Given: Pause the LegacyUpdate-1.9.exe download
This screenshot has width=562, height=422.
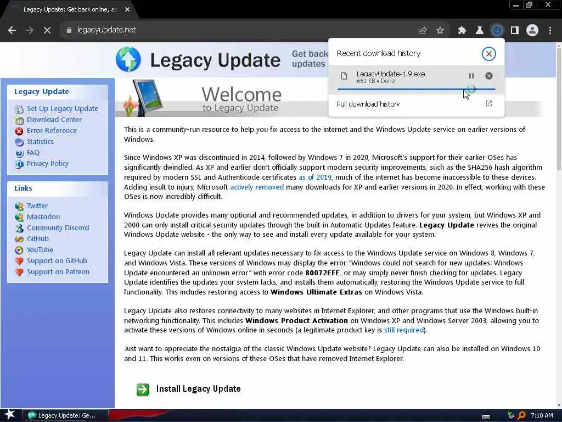Looking at the screenshot, I should pos(471,76).
